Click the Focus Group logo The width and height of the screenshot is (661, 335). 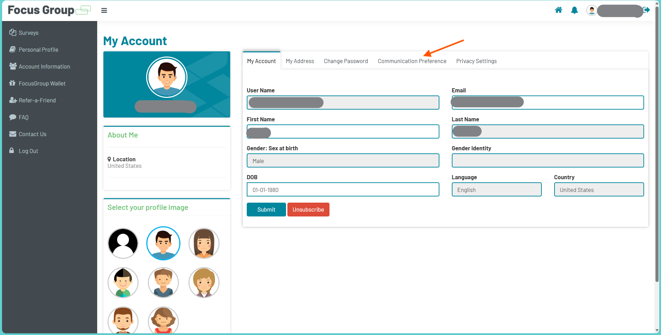pos(49,10)
